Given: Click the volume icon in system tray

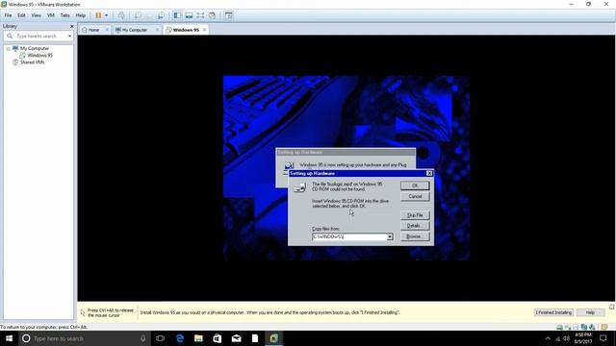Looking at the screenshot, I should (x=566, y=338).
